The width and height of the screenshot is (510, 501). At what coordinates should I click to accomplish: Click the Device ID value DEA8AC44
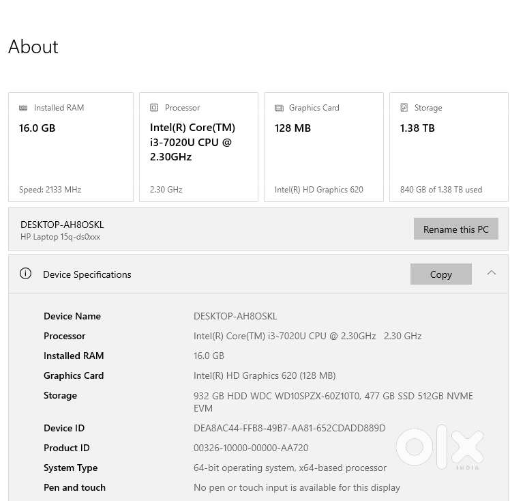(x=289, y=428)
